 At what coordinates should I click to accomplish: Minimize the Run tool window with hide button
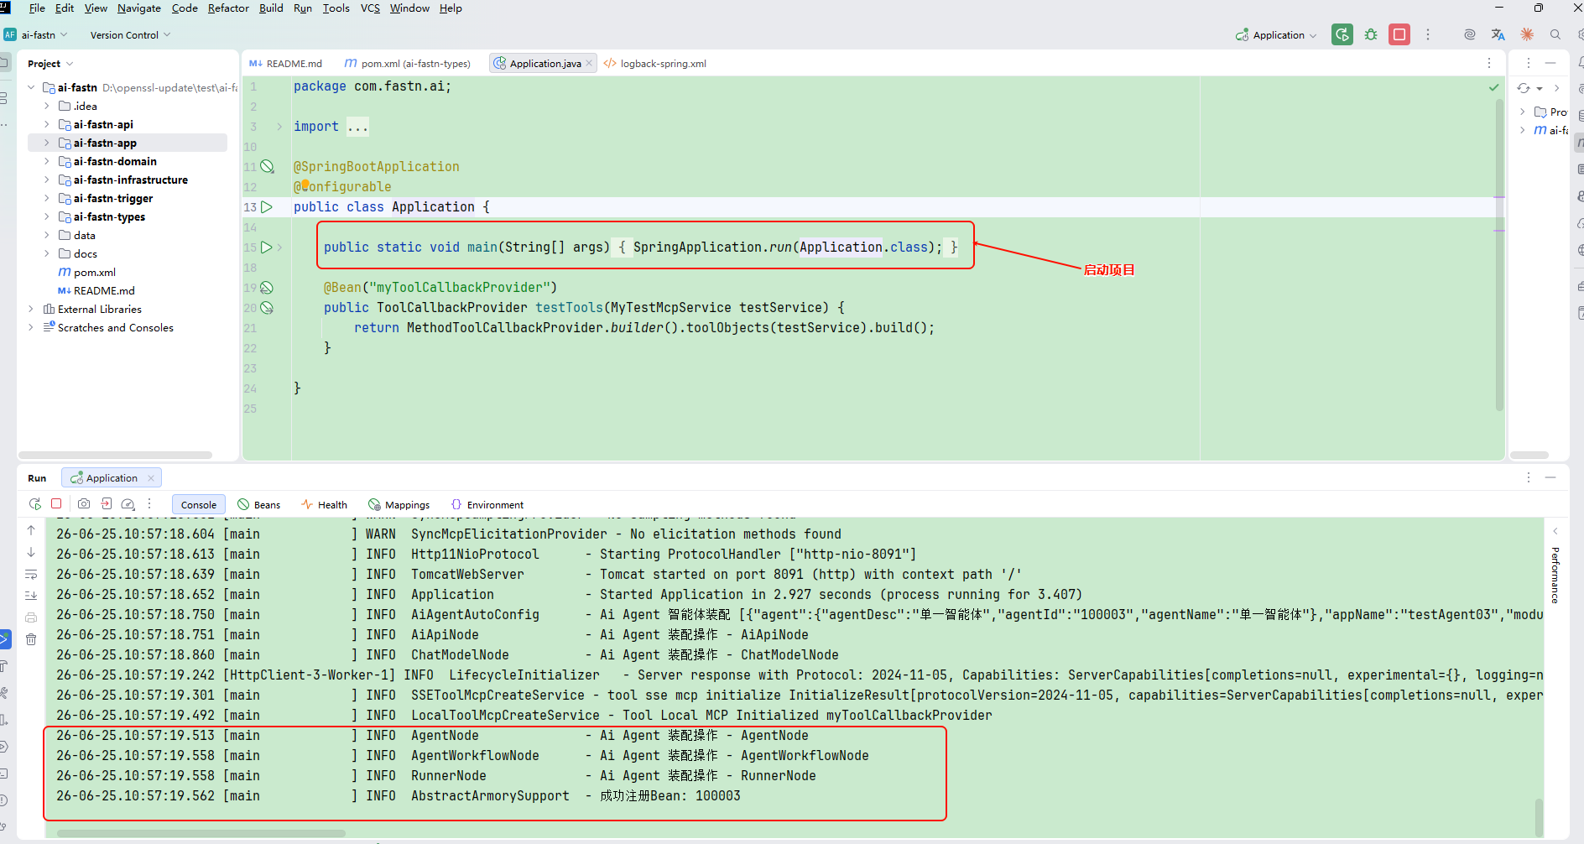(1550, 477)
